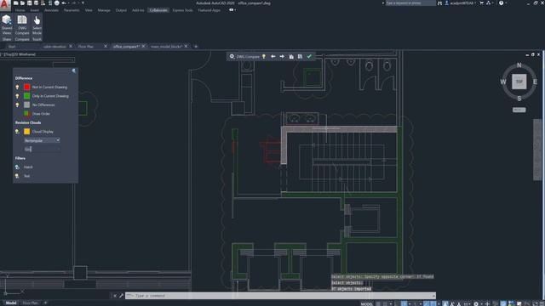Toggle Only in Current Drawing lightbulb
The image size is (545, 306).
click(x=17, y=96)
